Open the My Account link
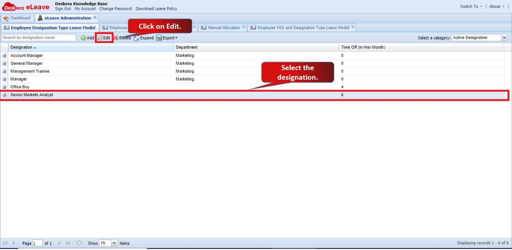 (x=85, y=9)
